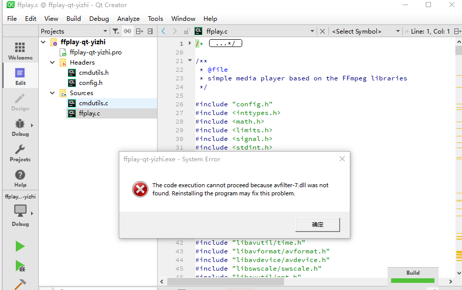Open the Projects mode
This screenshot has height=290, width=462.
pyautogui.click(x=20, y=152)
